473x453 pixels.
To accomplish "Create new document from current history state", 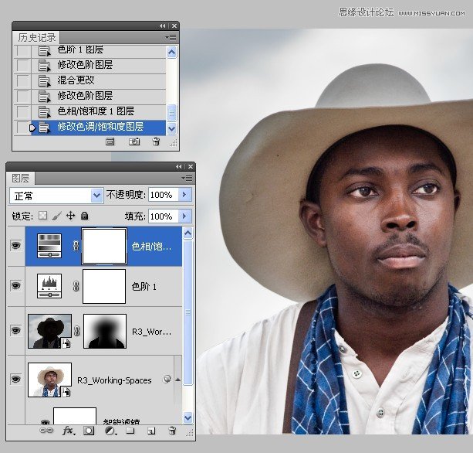I will [x=110, y=141].
